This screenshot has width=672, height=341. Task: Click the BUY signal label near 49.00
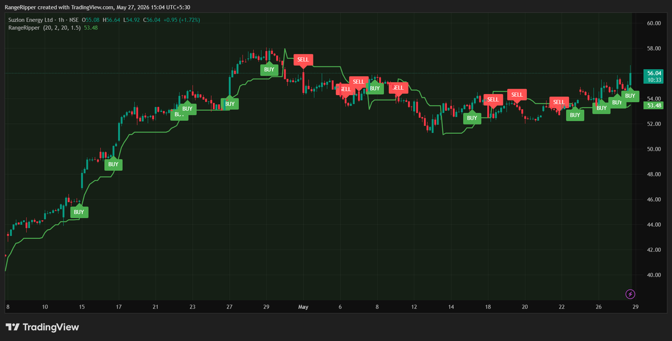(x=113, y=164)
